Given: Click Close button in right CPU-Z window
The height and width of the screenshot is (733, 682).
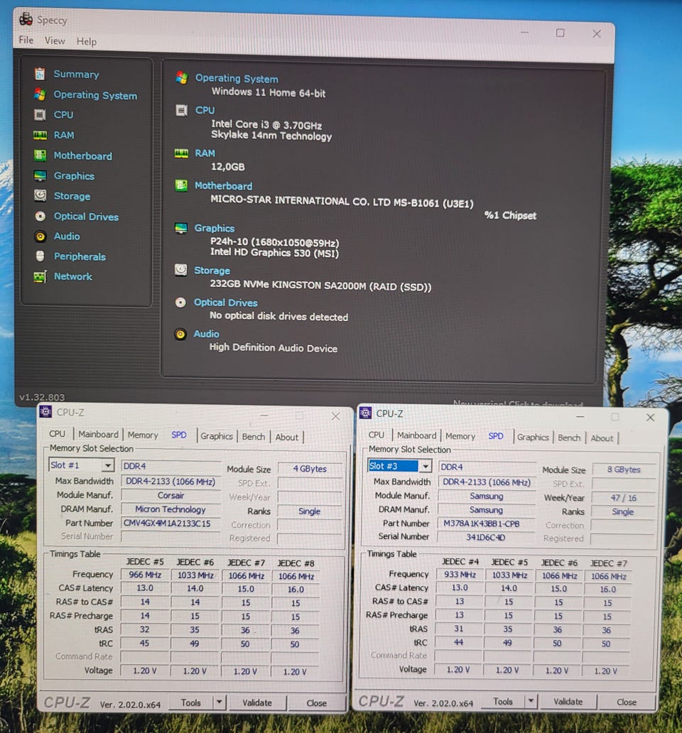Looking at the screenshot, I should tap(627, 702).
